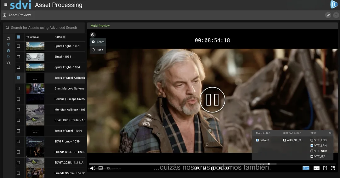Check the Giant Marcelo Guiterrez checkbox
Viewport: 340px width, 178px height.
(x=19, y=89)
